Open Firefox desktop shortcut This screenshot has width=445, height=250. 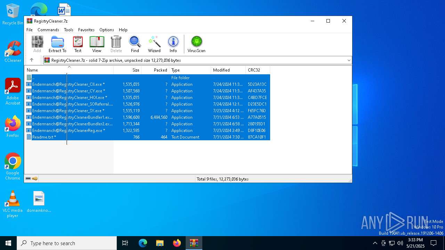tap(13, 126)
